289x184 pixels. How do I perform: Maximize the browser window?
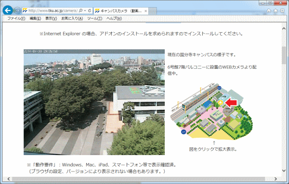[x=270, y=3]
